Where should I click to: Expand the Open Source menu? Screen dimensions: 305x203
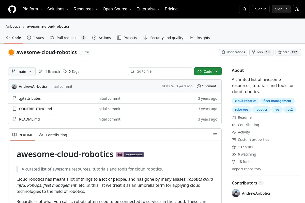(117, 9)
